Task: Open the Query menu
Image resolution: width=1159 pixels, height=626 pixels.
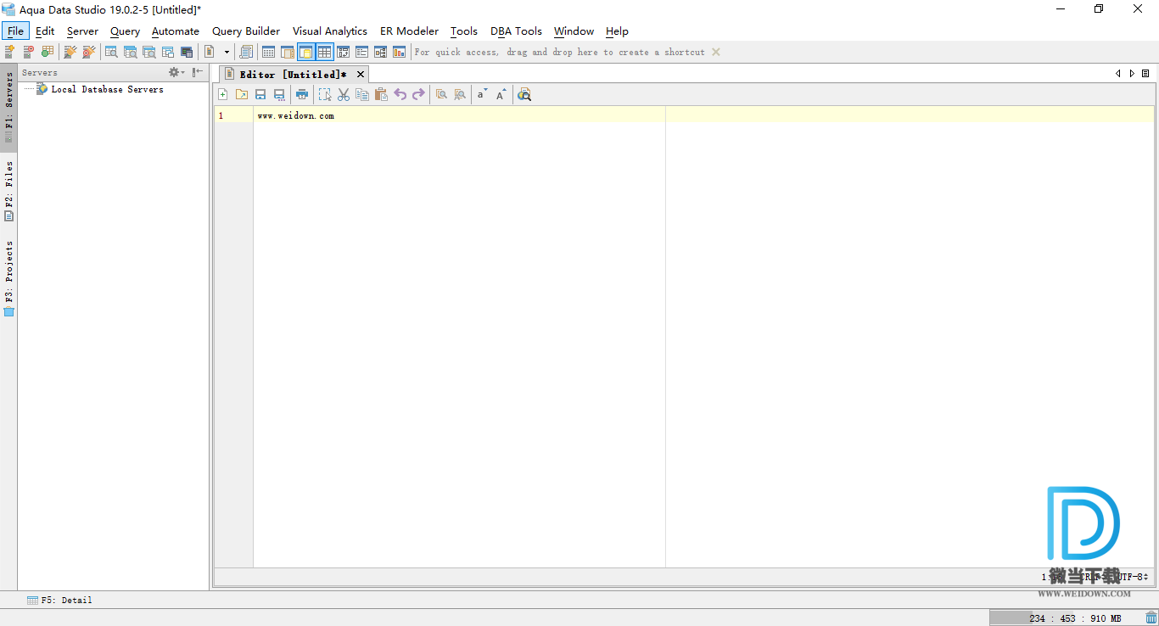Action: pos(125,31)
